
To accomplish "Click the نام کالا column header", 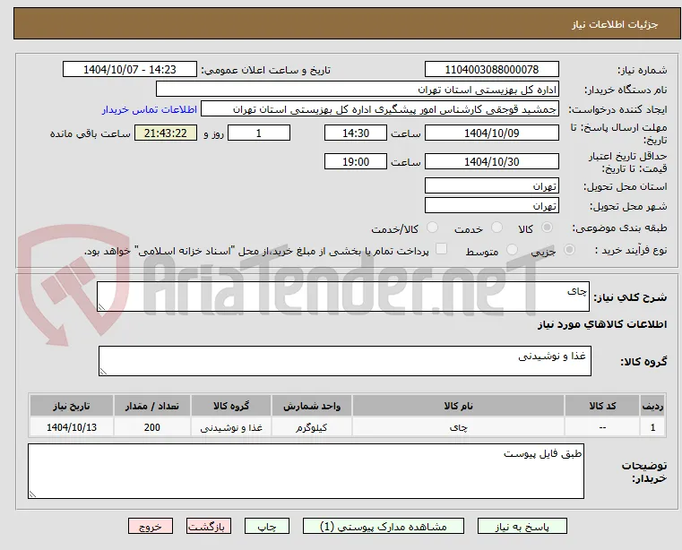I will (x=459, y=406).
